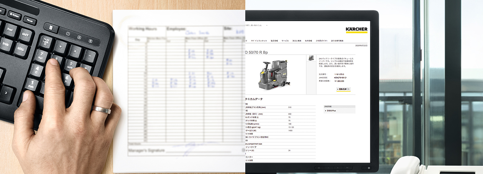The height and width of the screenshot is (174, 483).
Task: Open the マイ インフォネット menu
Action: [x=259, y=40]
